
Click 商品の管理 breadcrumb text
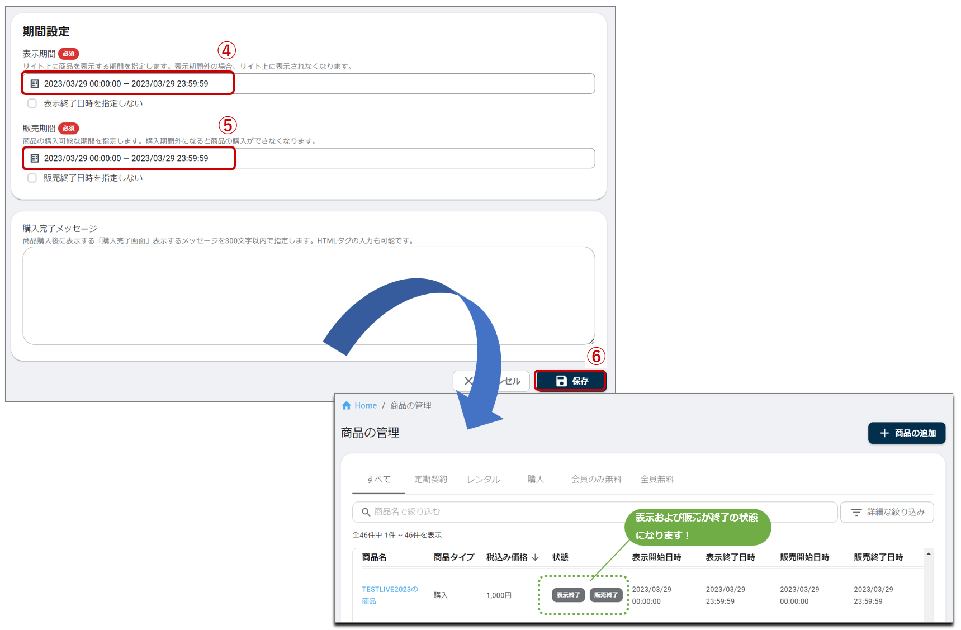tap(410, 405)
